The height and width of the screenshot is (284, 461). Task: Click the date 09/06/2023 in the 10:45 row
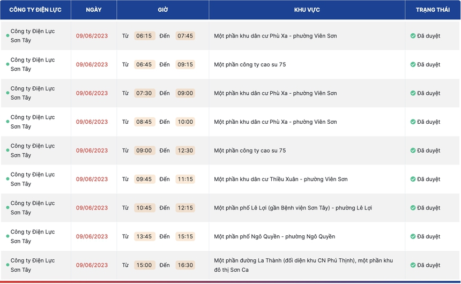click(92, 208)
